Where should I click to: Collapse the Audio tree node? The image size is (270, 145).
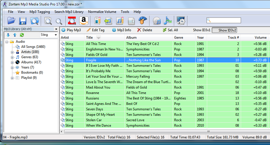[7, 42]
